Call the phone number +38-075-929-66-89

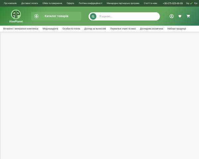[173, 3]
